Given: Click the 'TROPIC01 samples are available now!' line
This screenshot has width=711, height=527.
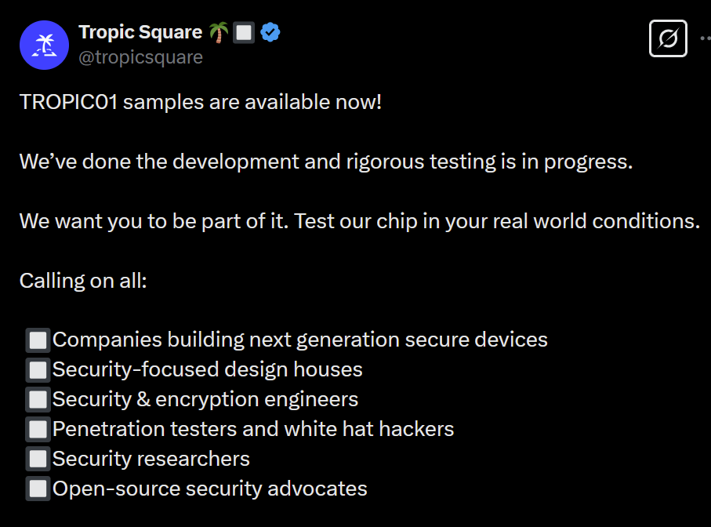Looking at the screenshot, I should coord(201,102).
